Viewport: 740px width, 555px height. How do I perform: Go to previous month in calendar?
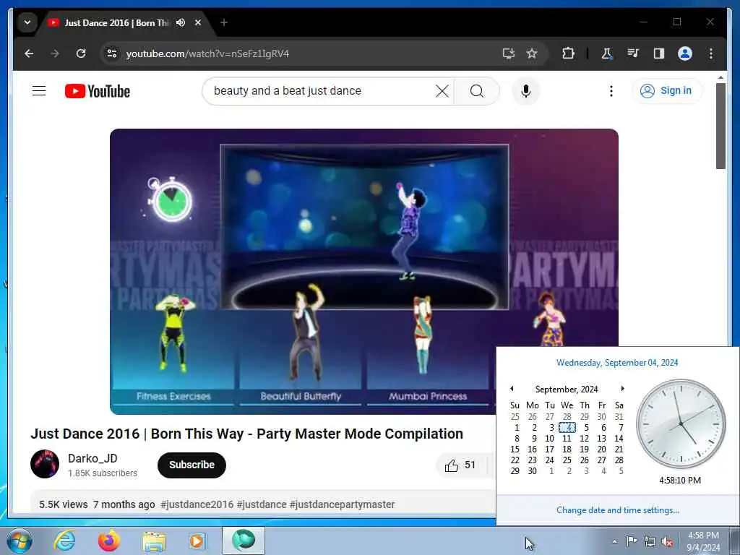pyautogui.click(x=512, y=388)
